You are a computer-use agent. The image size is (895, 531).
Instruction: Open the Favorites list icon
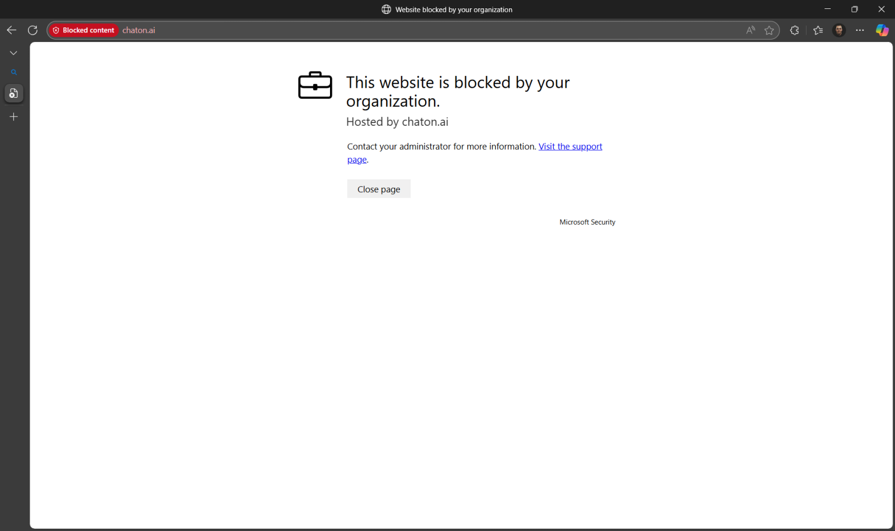(x=818, y=30)
